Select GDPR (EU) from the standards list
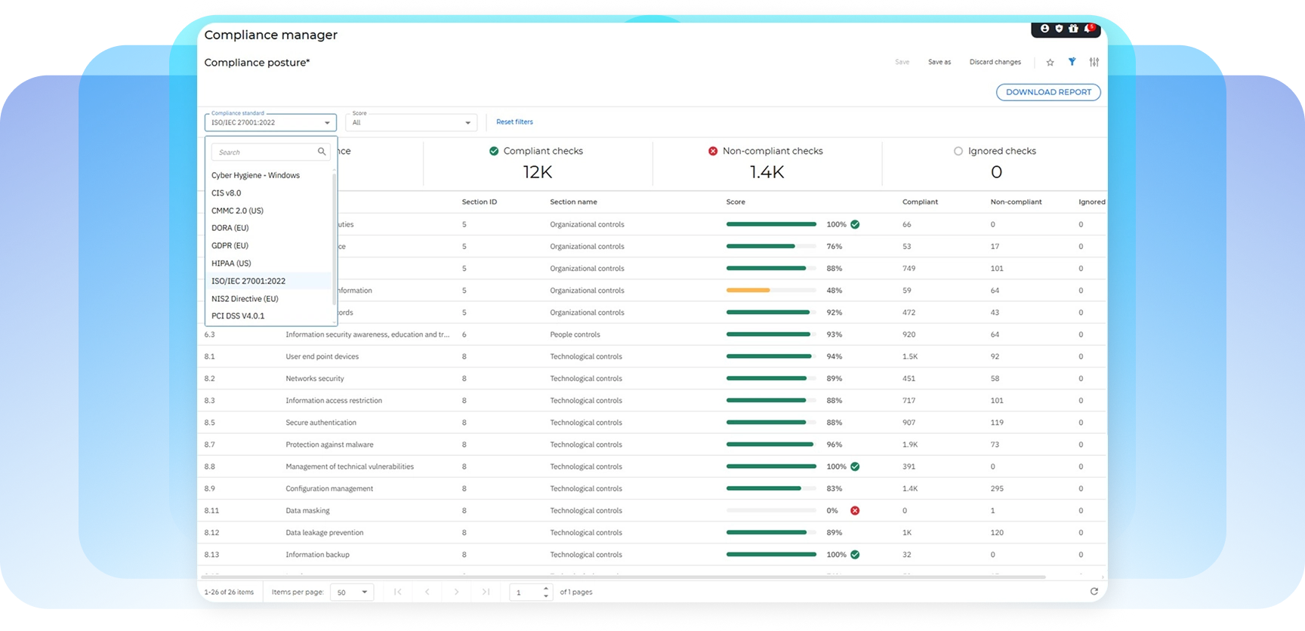Screen dimensions: 1305x631 [230, 245]
